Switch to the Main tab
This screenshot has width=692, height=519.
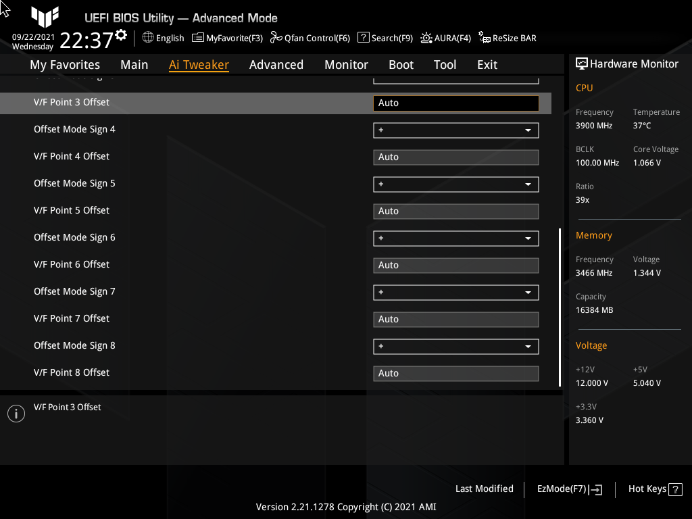click(134, 65)
